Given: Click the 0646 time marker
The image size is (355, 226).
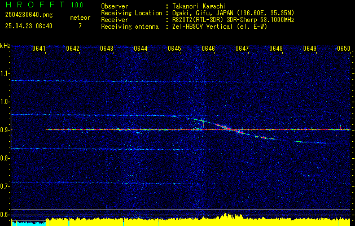Looking at the screenshot, I should (x=208, y=49).
